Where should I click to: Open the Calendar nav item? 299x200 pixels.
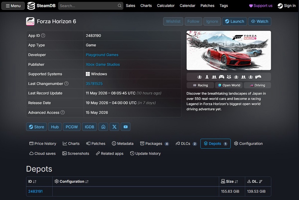click(187, 6)
